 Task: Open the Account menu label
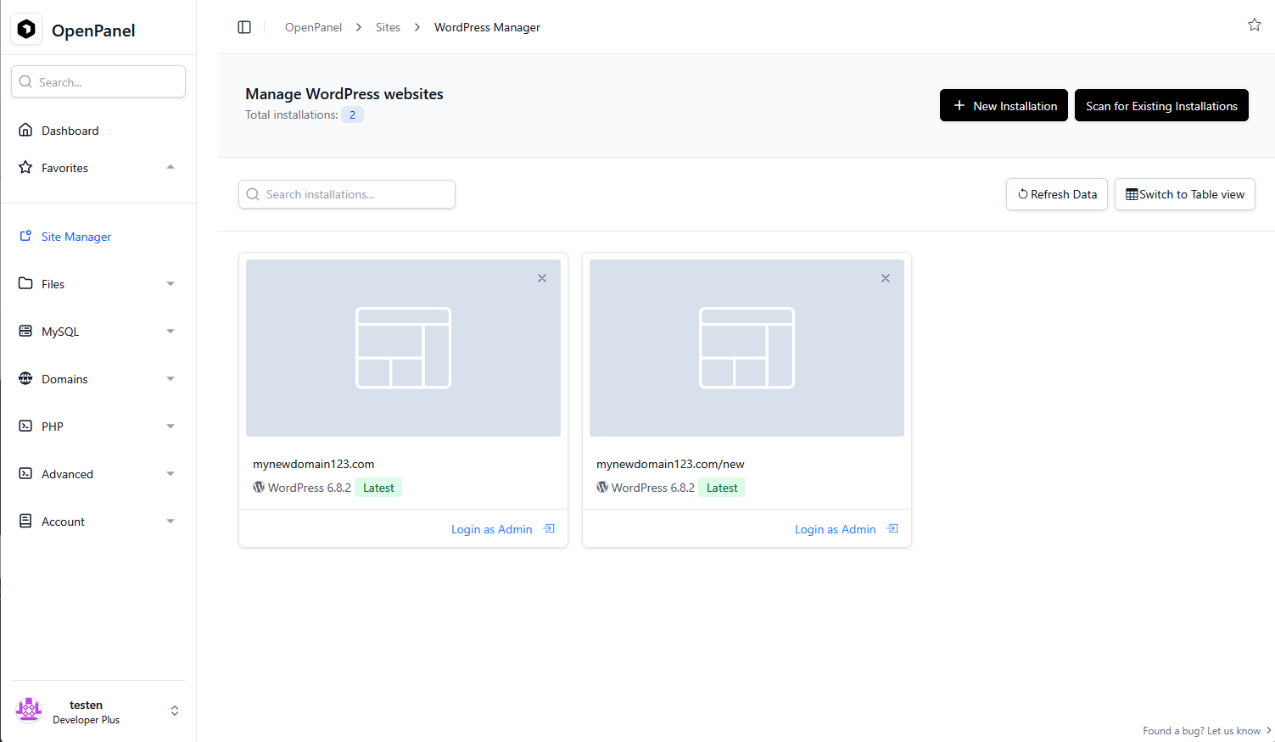pos(63,522)
